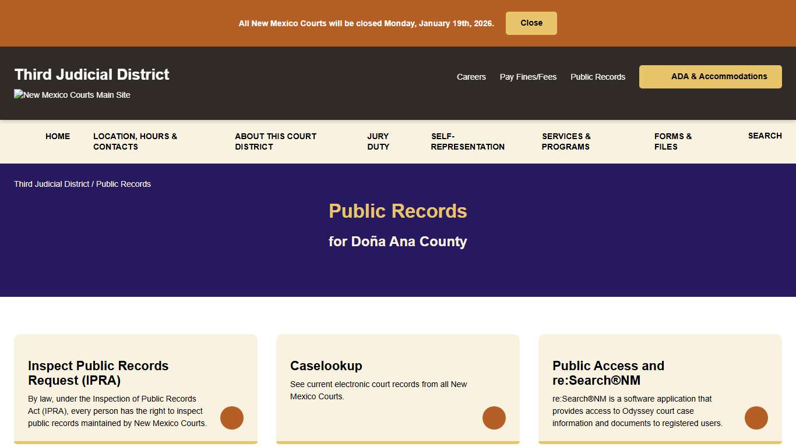Open the Caselookup card heading
The image size is (796, 447).
point(326,366)
